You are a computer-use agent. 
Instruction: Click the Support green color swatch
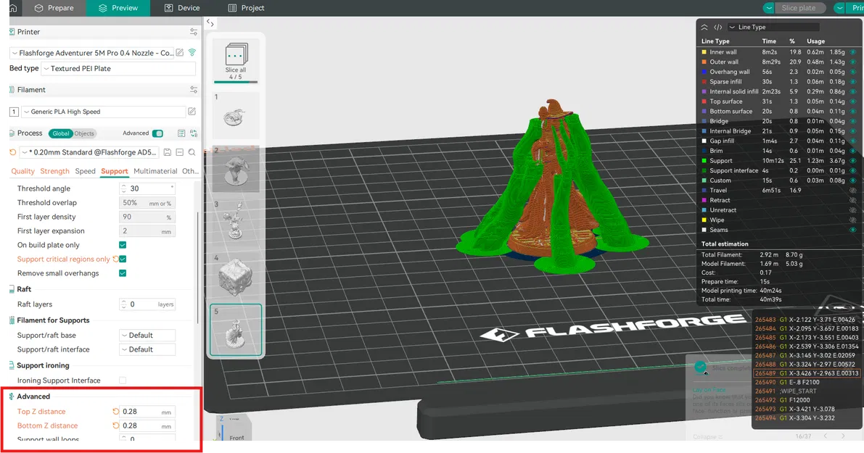tap(704, 161)
